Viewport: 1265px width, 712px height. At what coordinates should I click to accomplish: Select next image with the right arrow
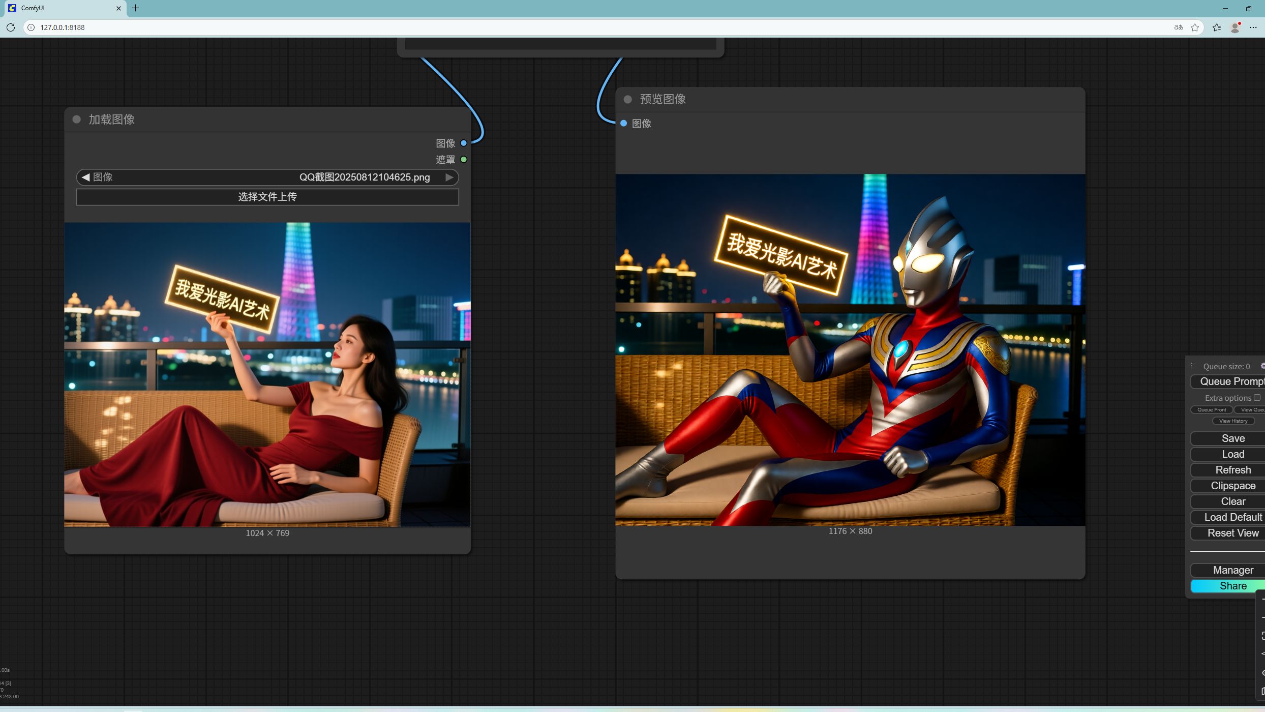point(449,177)
